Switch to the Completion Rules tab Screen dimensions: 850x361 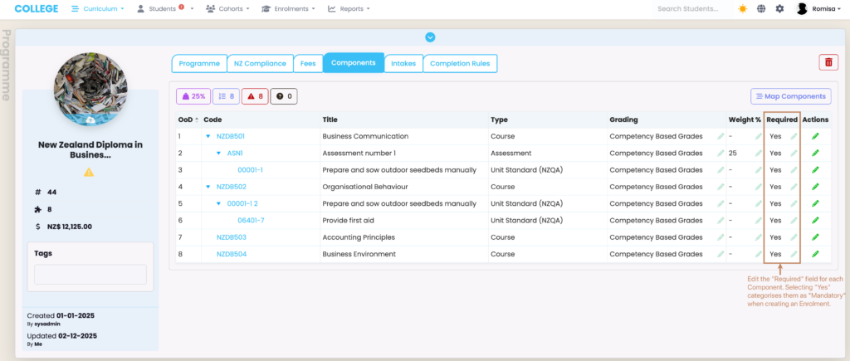coord(460,63)
